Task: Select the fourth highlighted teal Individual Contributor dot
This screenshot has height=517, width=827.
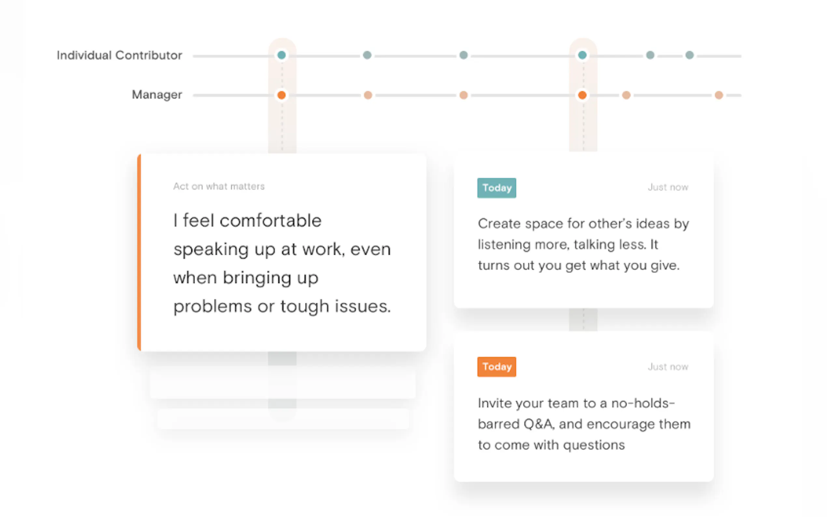Action: (582, 55)
